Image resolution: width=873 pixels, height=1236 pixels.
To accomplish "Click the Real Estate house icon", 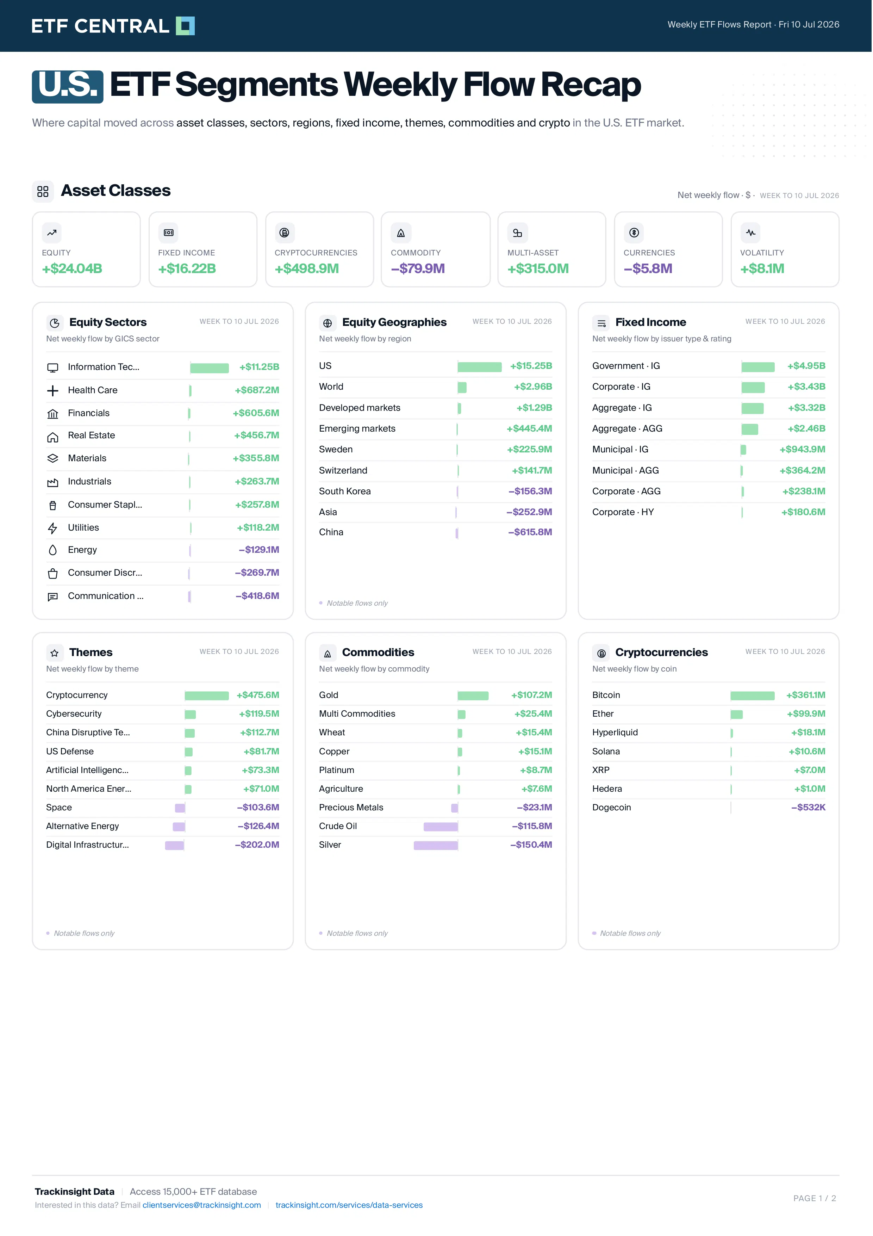I will (x=53, y=437).
